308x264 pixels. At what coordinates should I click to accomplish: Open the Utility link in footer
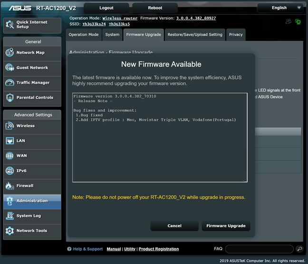[x=130, y=249]
